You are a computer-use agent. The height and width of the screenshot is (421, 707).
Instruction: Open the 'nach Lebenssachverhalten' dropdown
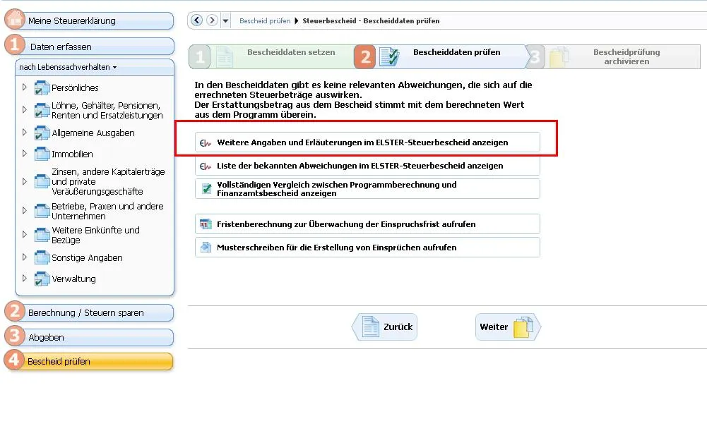tap(68, 67)
